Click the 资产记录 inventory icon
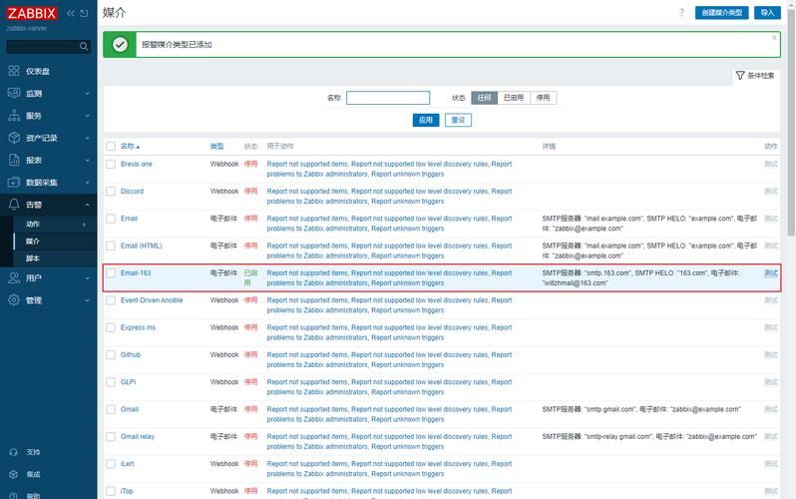 point(14,138)
